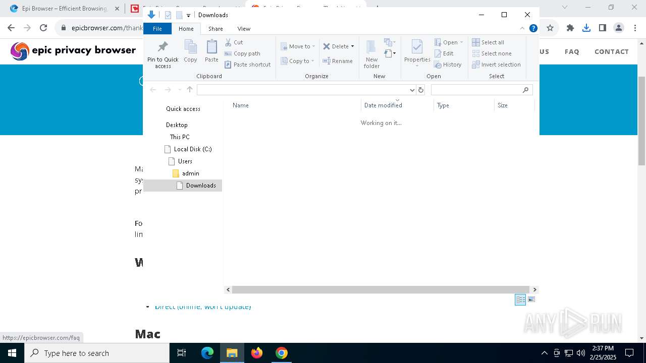Expand the Delete dropdown arrow
This screenshot has height=363, width=646.
pyautogui.click(x=352, y=46)
